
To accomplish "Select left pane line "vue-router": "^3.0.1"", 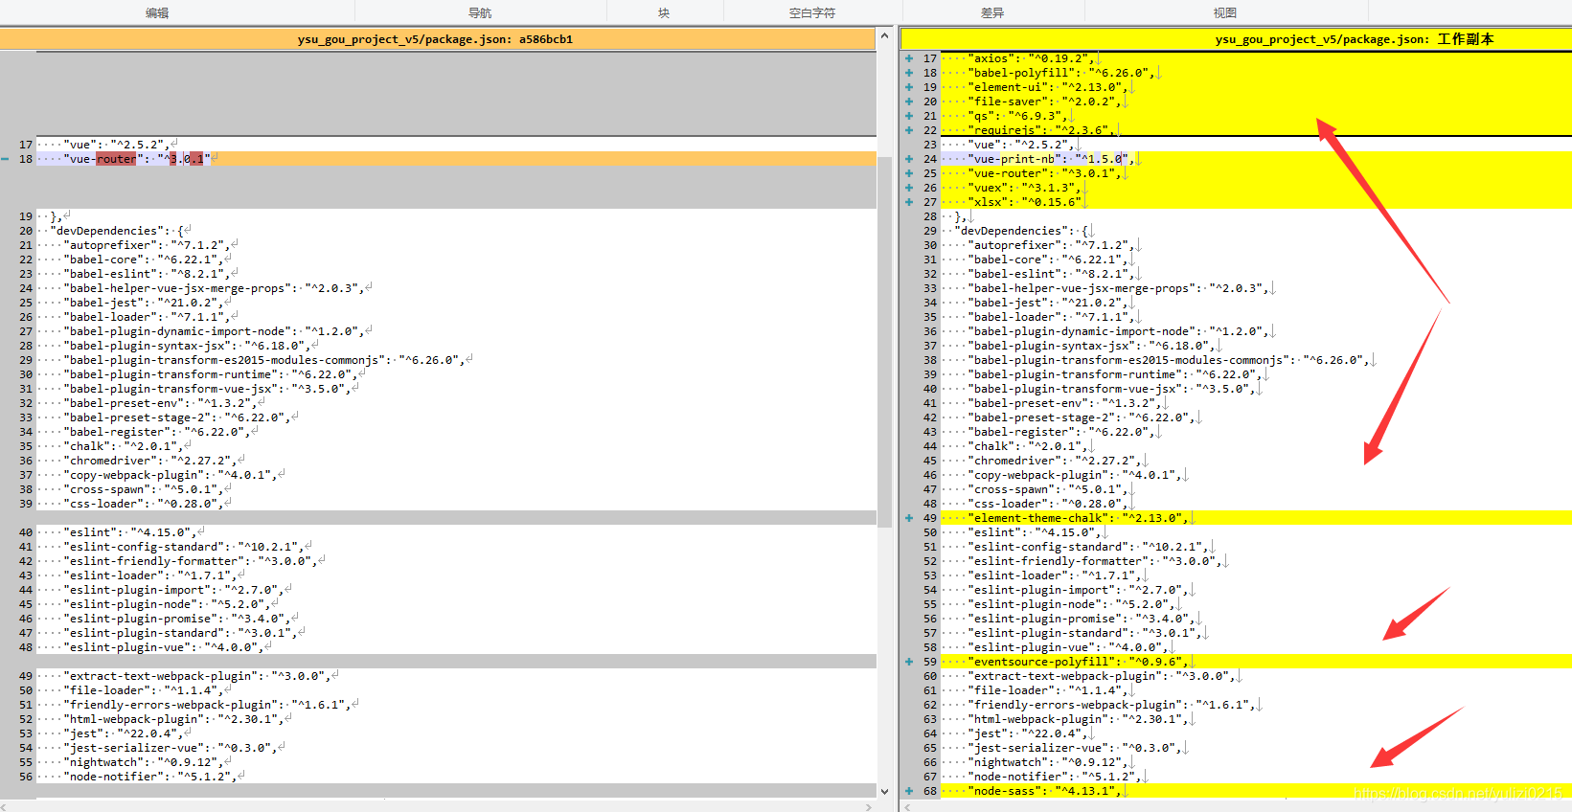I will [456, 159].
